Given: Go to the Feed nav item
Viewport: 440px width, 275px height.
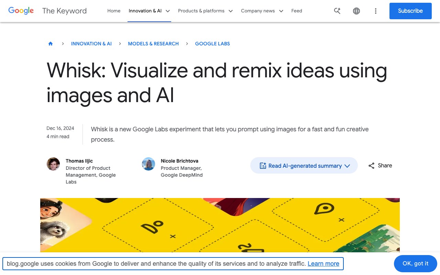Looking at the screenshot, I should pos(297,11).
